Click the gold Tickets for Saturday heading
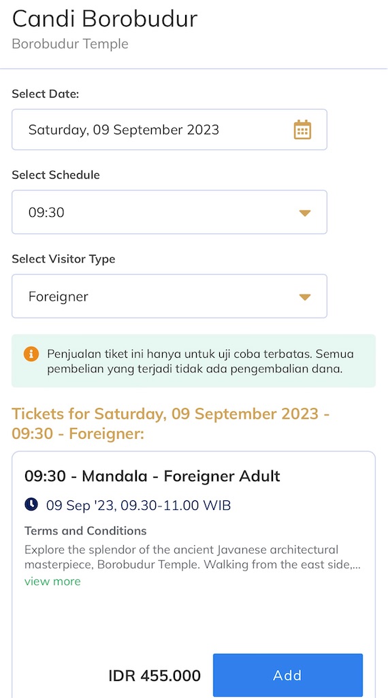This screenshot has height=698, width=388. [171, 423]
